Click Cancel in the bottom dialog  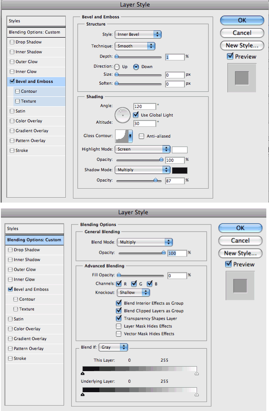240,241
